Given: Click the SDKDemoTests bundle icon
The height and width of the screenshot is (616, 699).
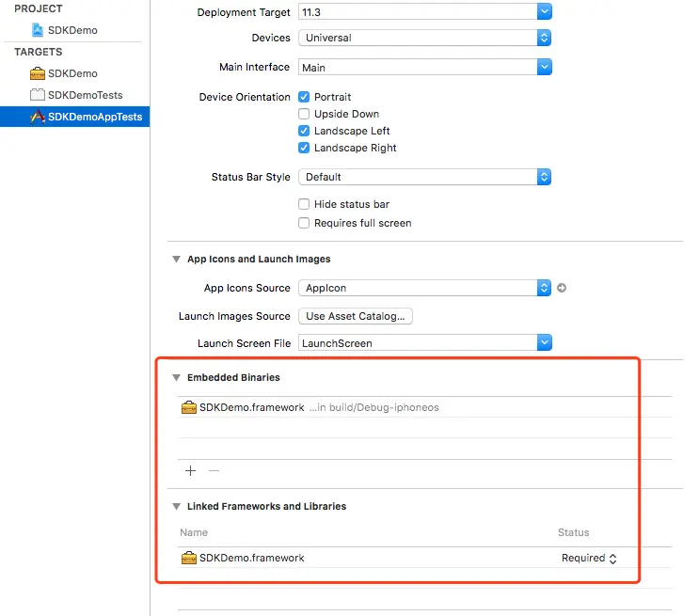Looking at the screenshot, I should coord(38,94).
